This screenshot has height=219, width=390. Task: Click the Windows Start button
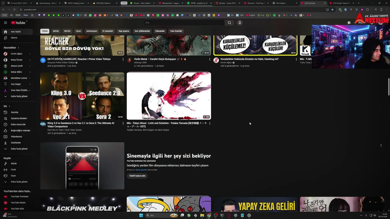click(x=141, y=215)
